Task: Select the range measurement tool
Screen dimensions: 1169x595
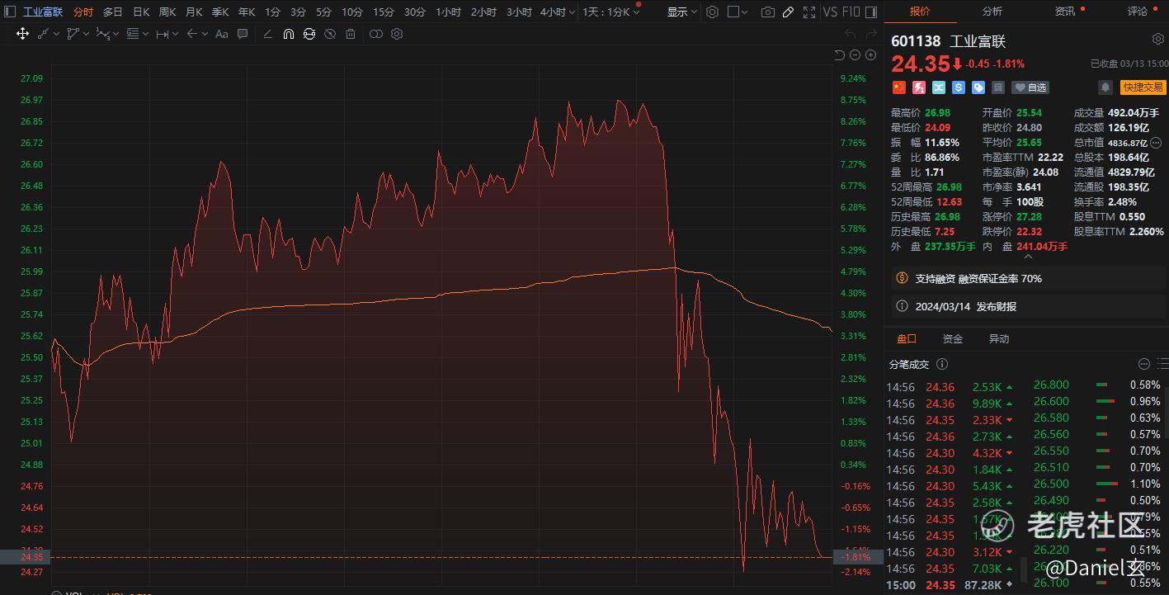Action: pos(162,34)
